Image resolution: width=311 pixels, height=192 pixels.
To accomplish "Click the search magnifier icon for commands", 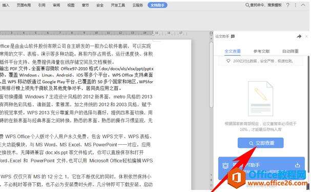I will click(247, 5).
